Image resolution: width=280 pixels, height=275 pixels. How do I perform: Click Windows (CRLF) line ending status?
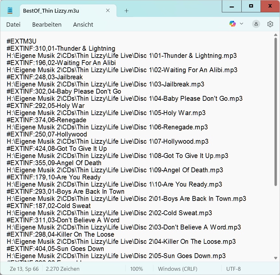177,269
